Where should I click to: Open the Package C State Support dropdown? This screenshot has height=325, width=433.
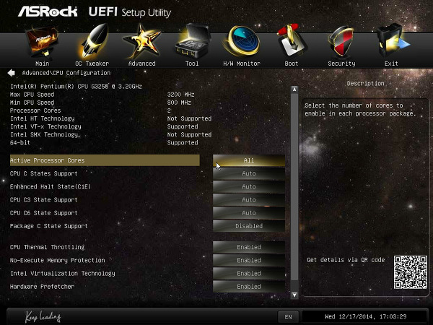click(x=249, y=226)
